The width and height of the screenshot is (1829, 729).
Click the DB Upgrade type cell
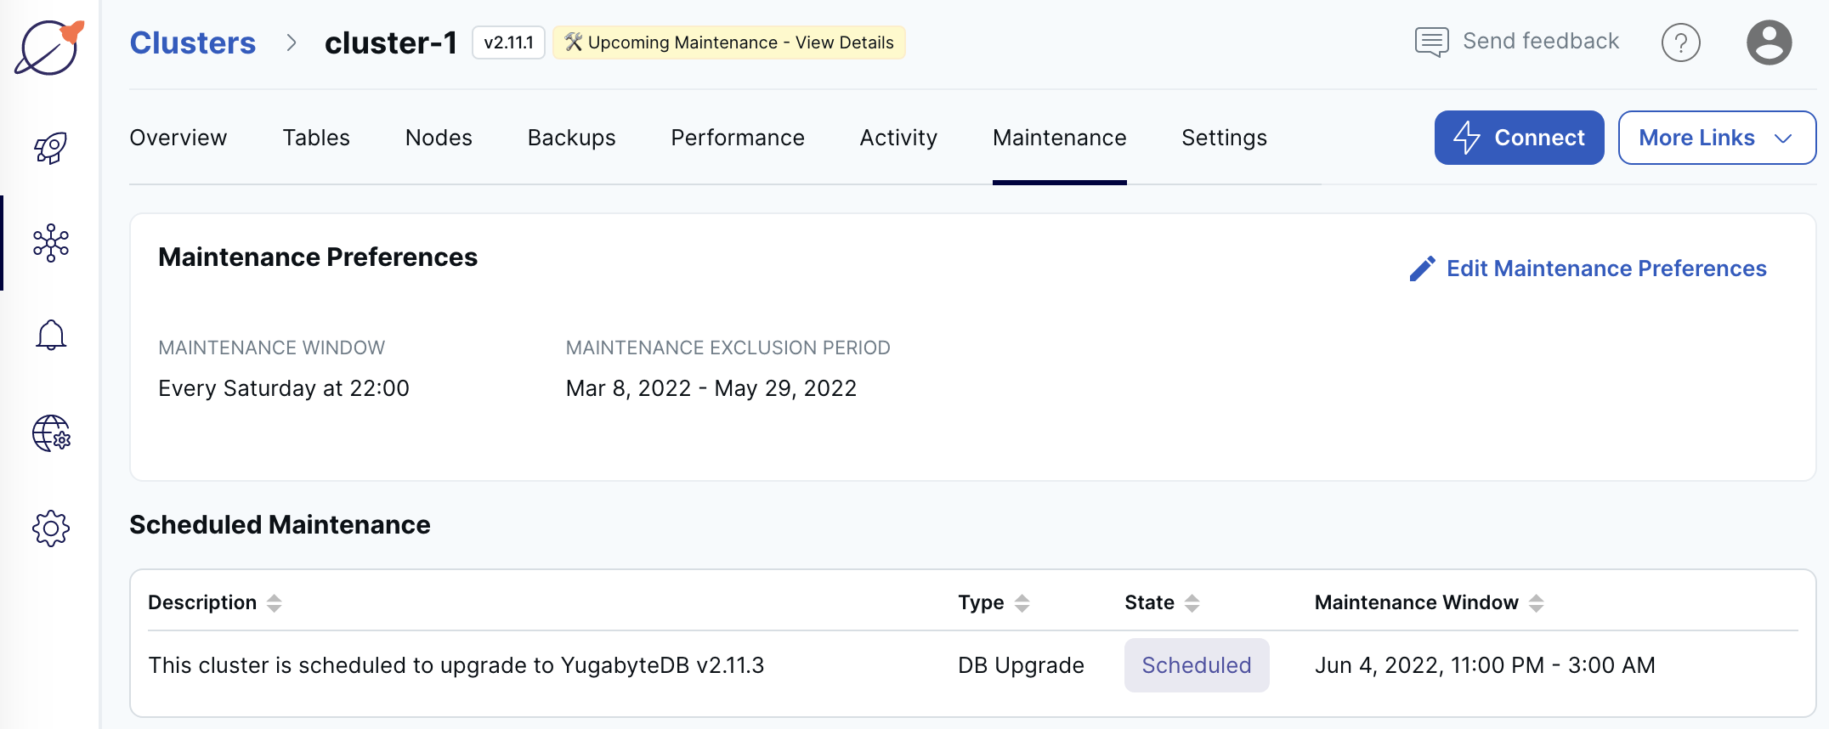(x=1021, y=665)
